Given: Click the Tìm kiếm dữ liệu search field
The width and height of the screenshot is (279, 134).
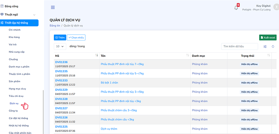Looking at the screenshot, I should pos(240,46).
